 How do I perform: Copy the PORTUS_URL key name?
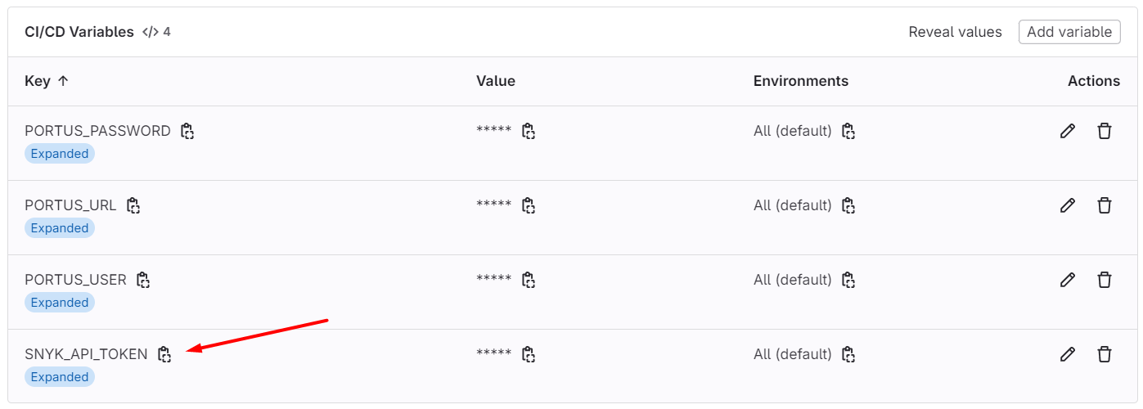tap(133, 205)
